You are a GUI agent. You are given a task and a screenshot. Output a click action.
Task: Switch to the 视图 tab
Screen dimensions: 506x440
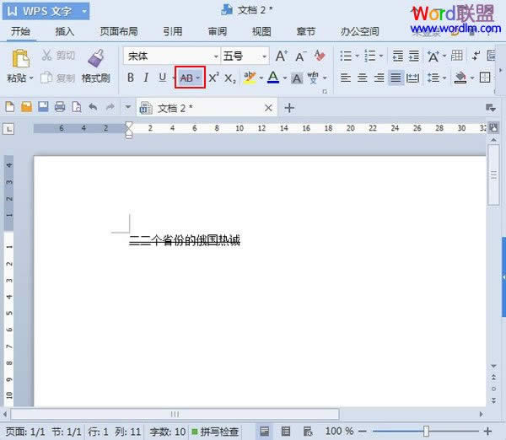(x=261, y=32)
